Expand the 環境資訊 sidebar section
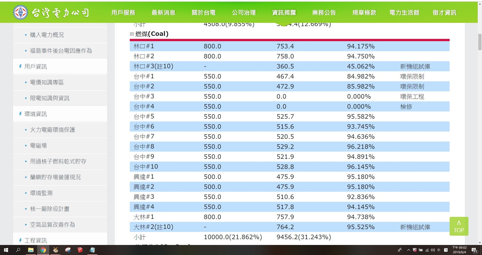This screenshot has width=482, height=255. click(35, 114)
